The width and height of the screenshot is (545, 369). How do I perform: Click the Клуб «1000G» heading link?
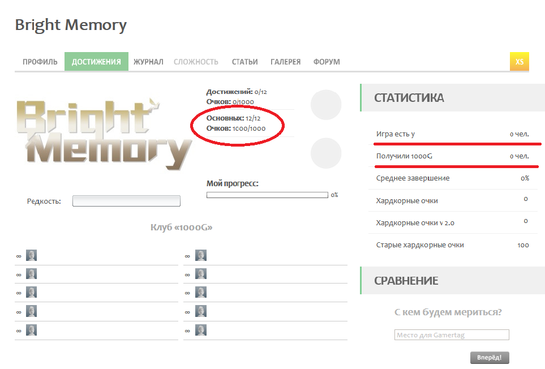[181, 228]
